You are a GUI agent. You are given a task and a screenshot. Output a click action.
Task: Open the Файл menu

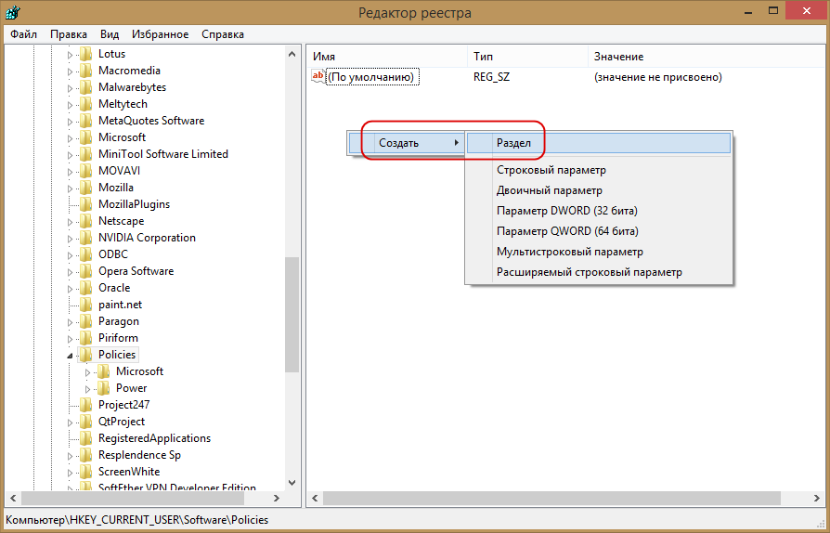pyautogui.click(x=23, y=34)
